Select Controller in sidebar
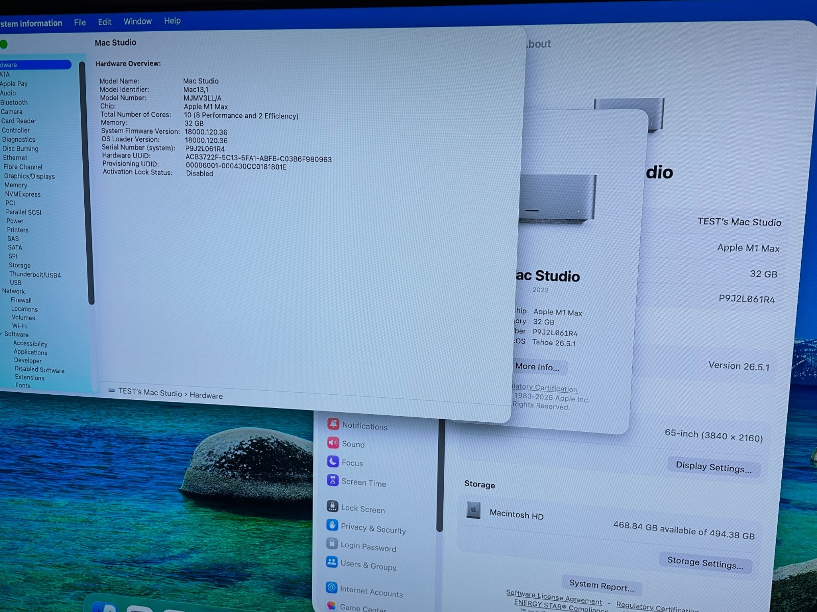Screen dimensions: 817x612 15,130
